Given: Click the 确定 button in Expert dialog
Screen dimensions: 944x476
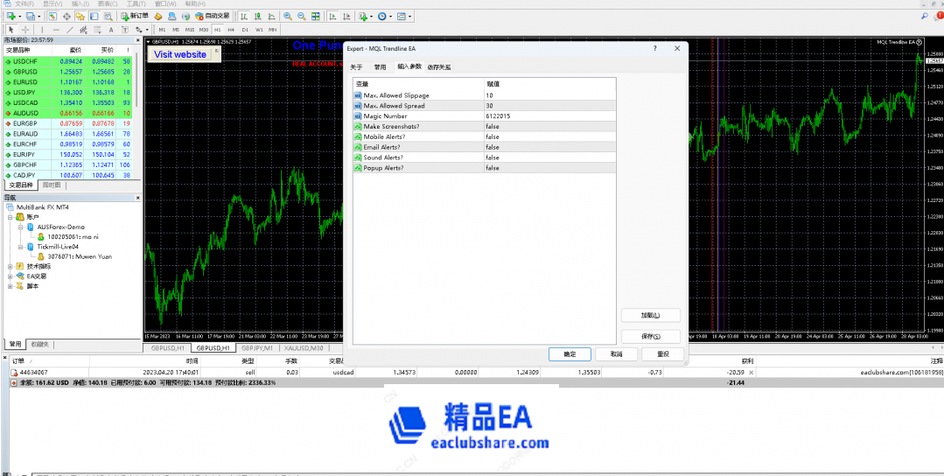Looking at the screenshot, I should coord(570,353).
